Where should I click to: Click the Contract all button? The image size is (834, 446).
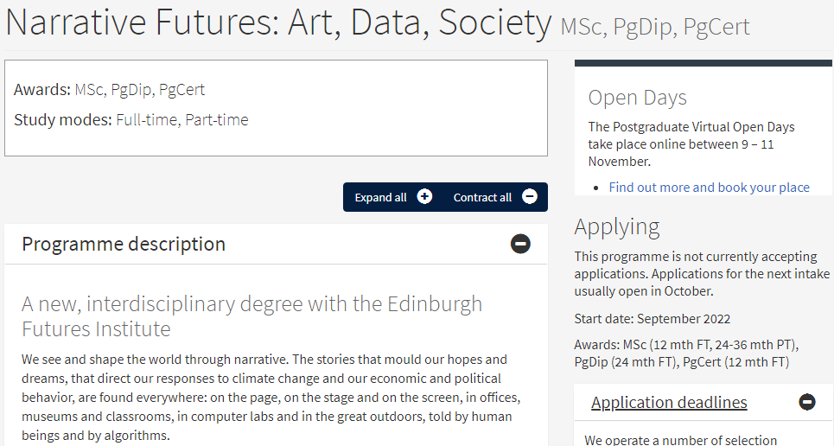(x=495, y=197)
